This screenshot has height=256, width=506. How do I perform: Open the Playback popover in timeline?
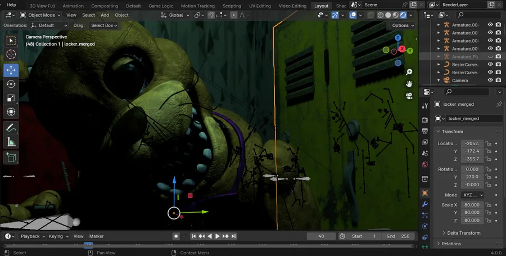33,236
